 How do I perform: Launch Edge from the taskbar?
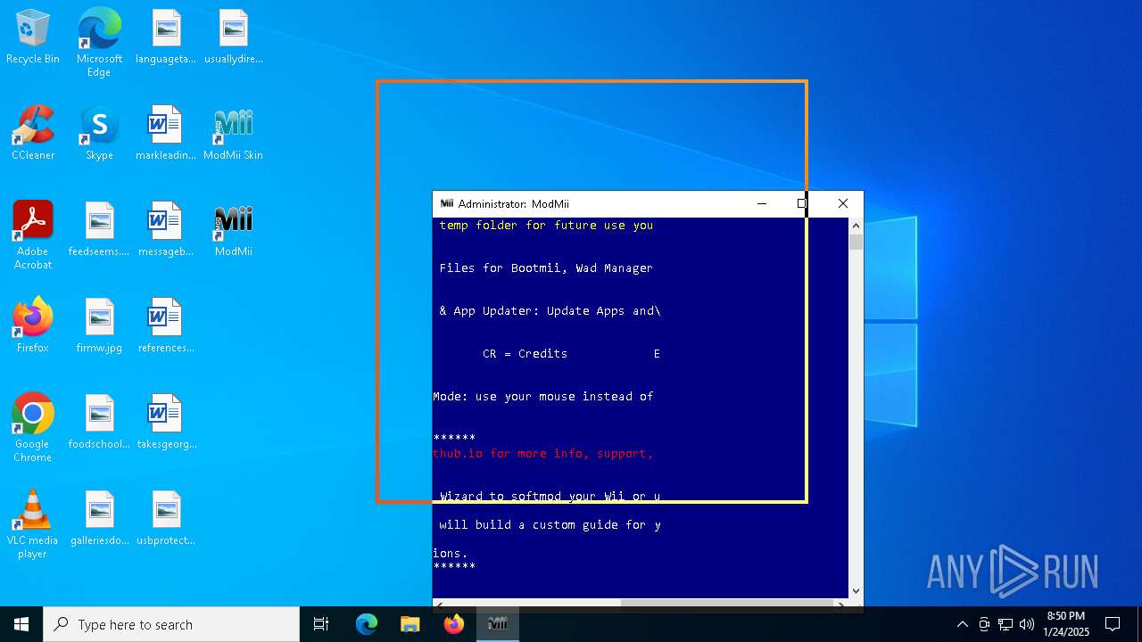point(367,624)
